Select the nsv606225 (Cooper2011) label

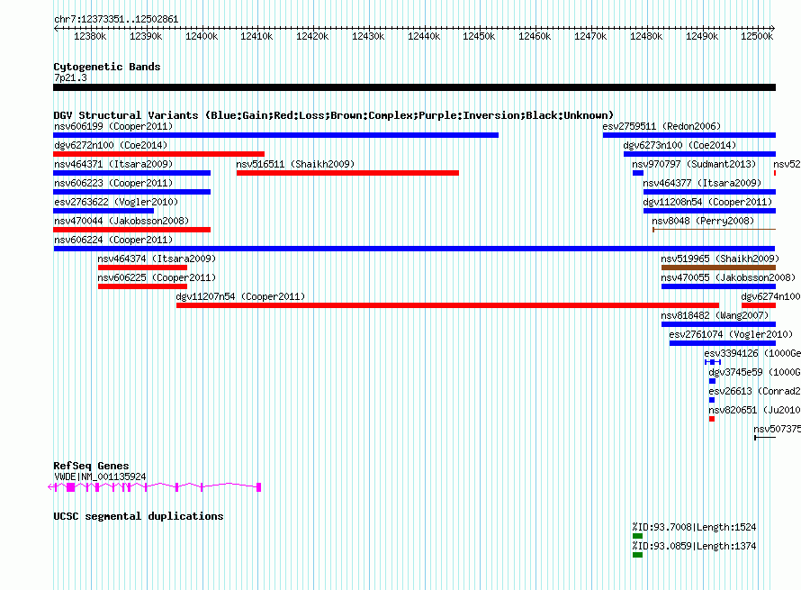coord(157,277)
